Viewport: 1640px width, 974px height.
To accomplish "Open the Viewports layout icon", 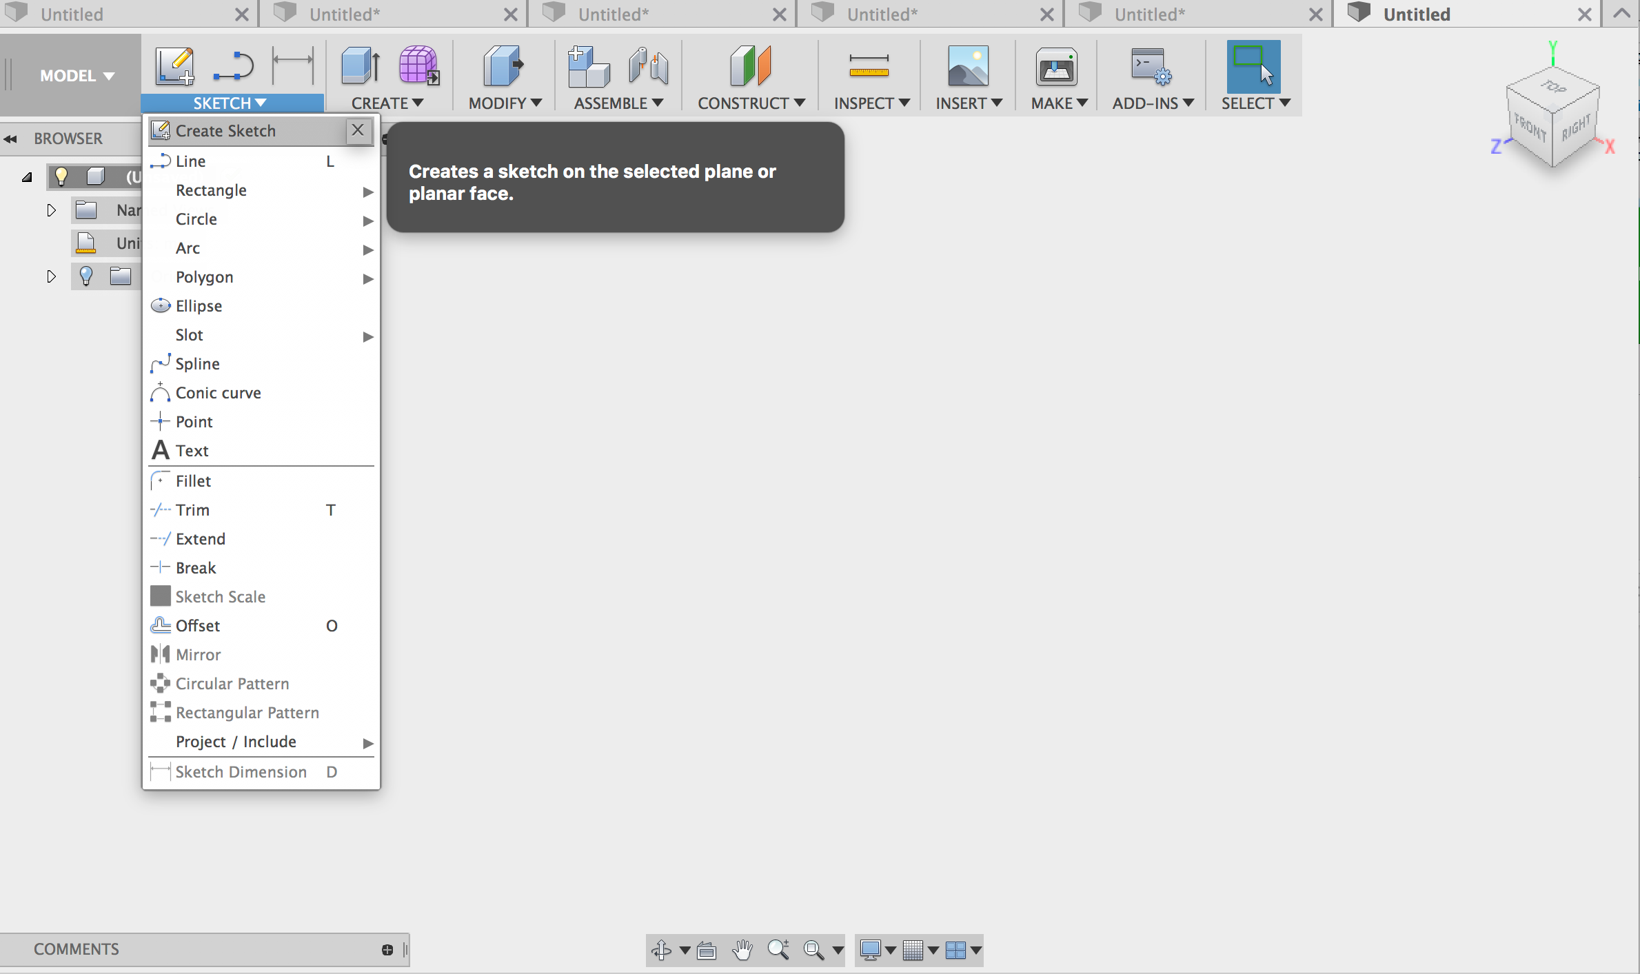I will (x=955, y=950).
